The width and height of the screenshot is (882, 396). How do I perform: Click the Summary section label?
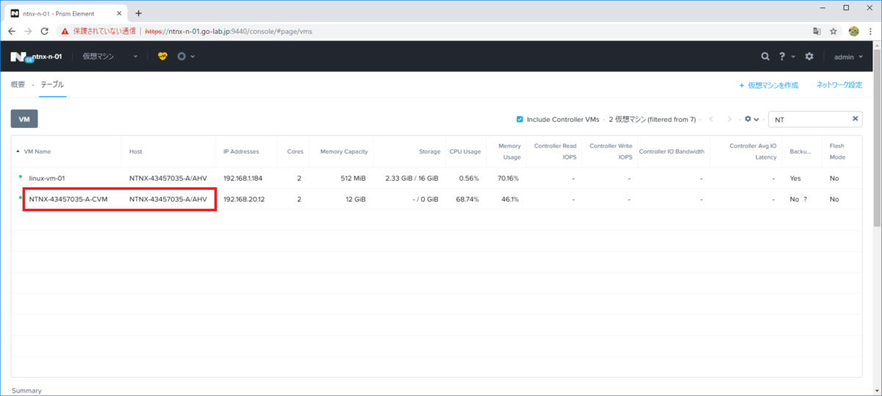pos(26,391)
